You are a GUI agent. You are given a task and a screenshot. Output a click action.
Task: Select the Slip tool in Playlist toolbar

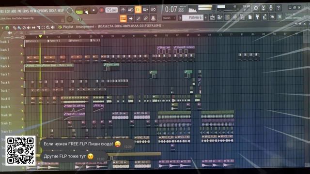33,28
